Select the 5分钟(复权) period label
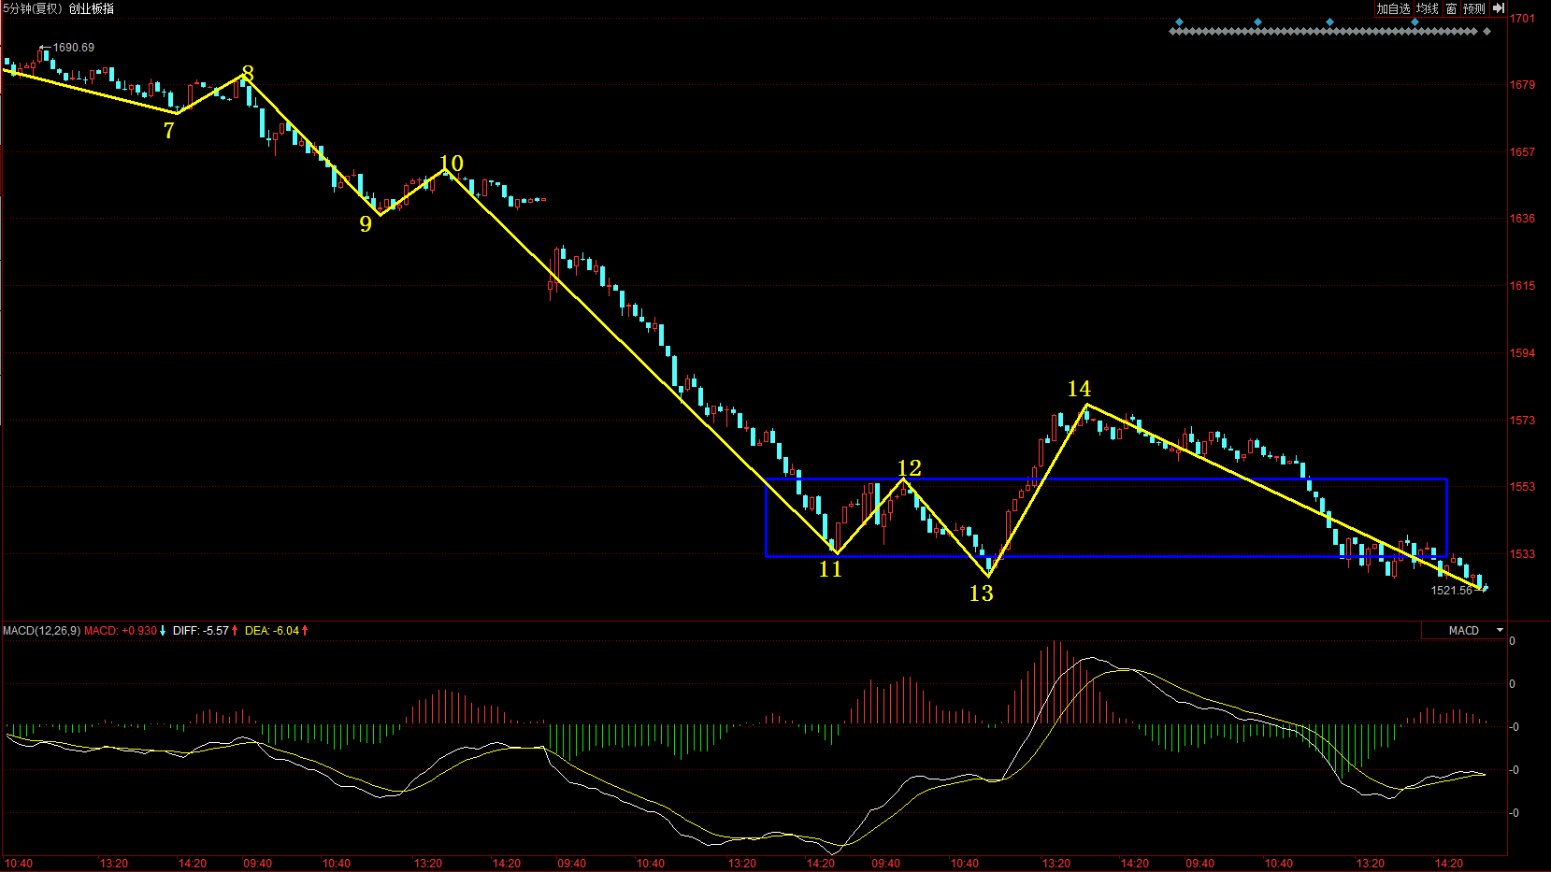The image size is (1551, 872). (x=33, y=8)
